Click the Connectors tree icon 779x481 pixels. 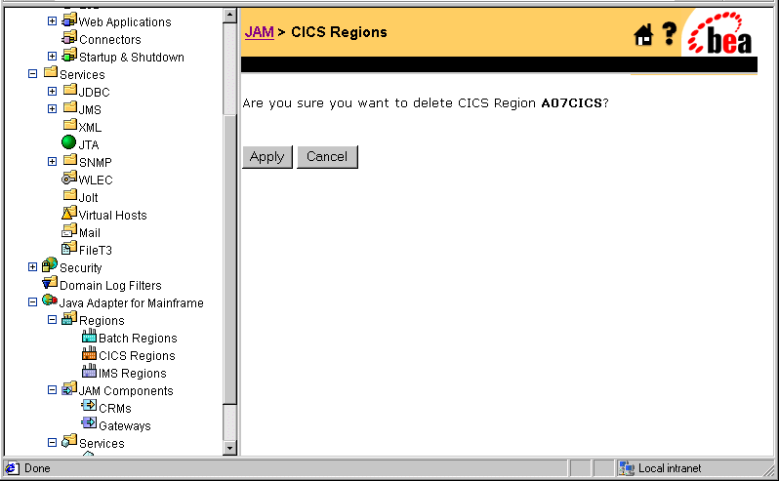pyautogui.click(x=69, y=38)
